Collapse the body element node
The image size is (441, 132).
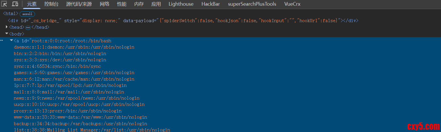[x=7, y=33]
